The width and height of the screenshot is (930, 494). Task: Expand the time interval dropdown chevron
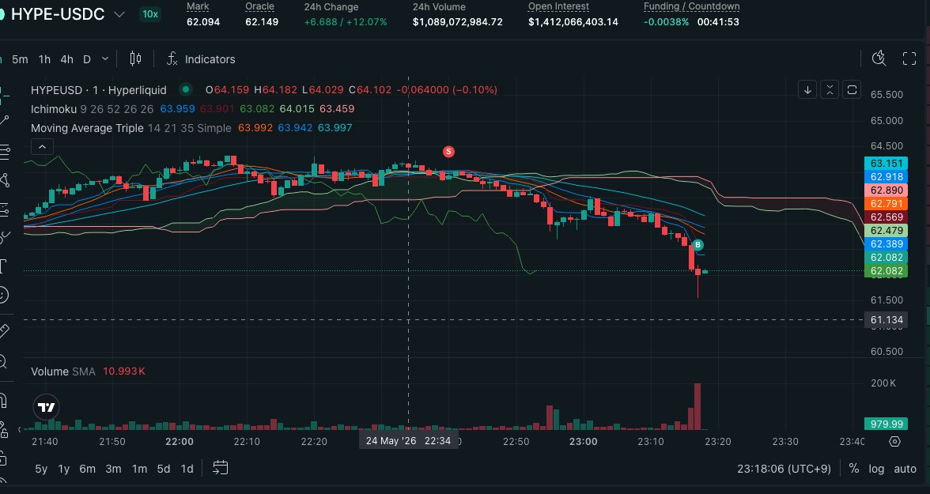click(105, 58)
